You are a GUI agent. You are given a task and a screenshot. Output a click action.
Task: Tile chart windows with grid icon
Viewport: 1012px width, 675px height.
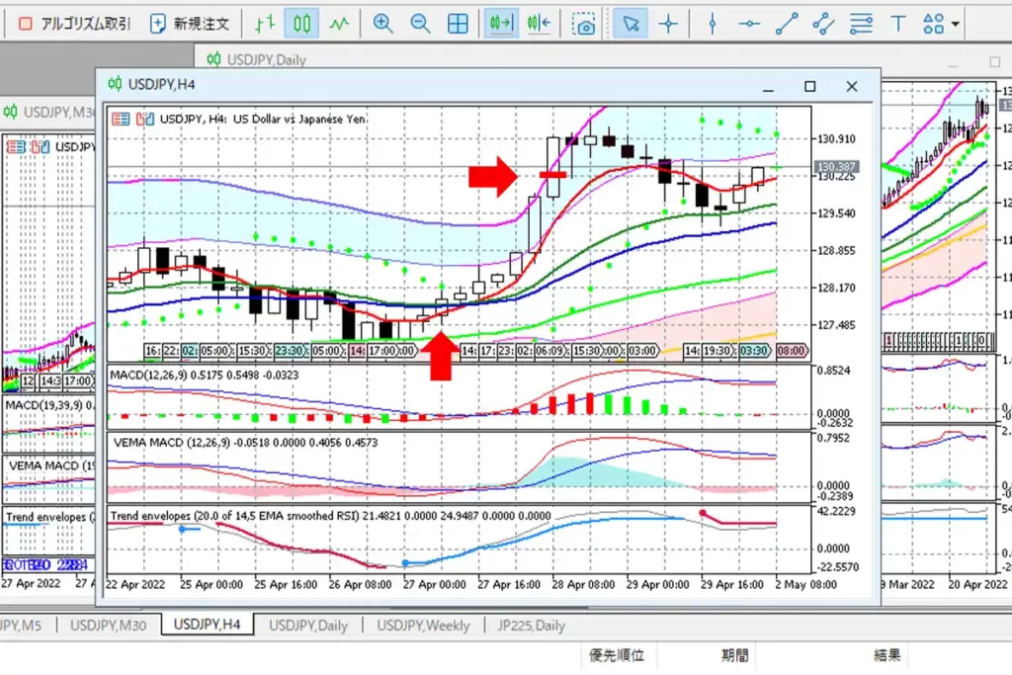coord(458,24)
